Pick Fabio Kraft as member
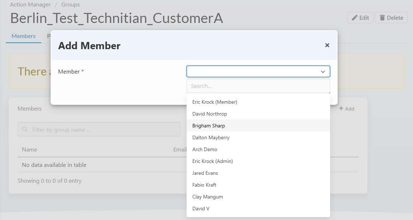Screen dimensions: 413x220 204,185
